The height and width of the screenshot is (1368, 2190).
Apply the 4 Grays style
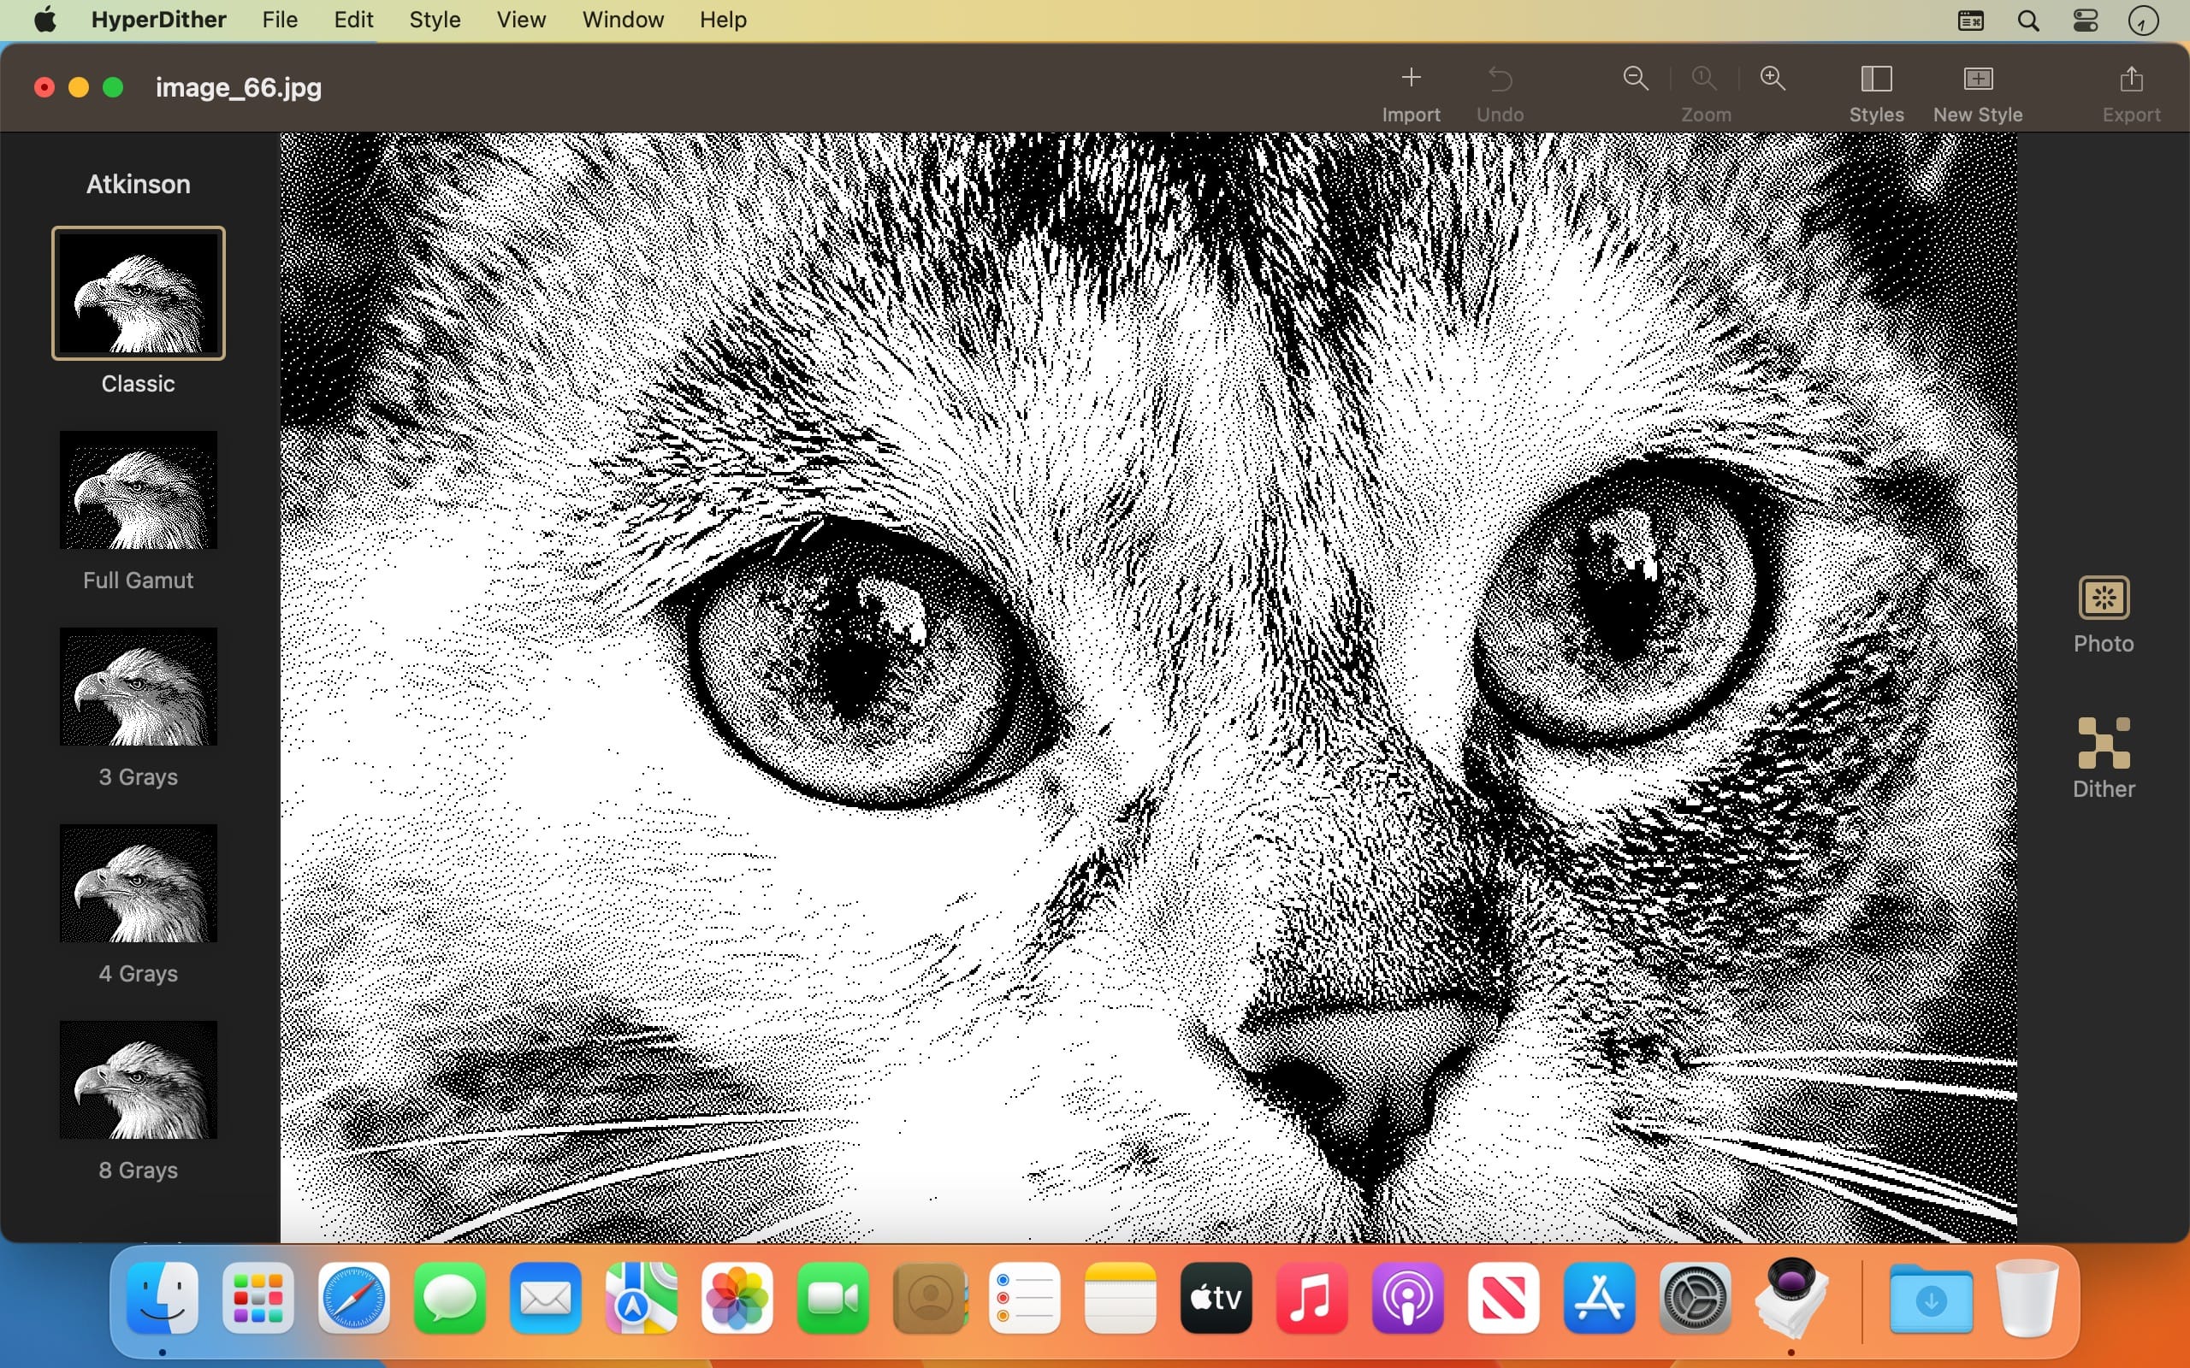(139, 883)
